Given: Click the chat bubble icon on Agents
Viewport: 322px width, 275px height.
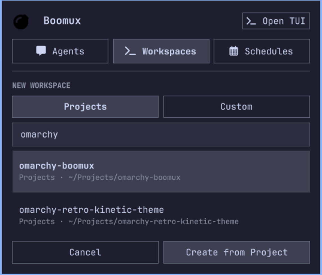Looking at the screenshot, I should [x=41, y=51].
